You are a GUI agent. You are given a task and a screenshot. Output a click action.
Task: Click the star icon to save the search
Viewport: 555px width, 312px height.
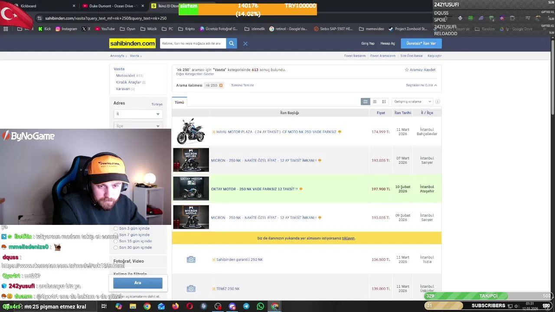click(x=407, y=70)
